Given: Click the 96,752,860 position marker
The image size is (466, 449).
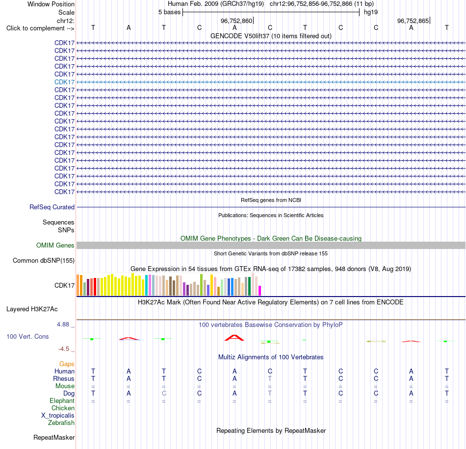Looking at the screenshot, I should 237,21.
